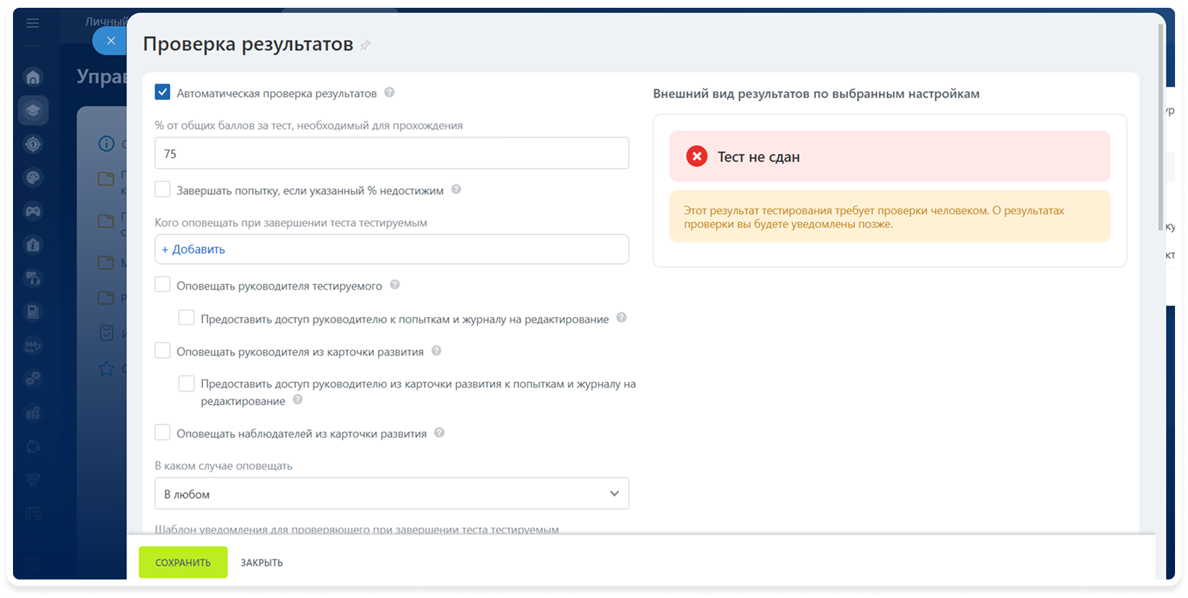Click + Добавить to add notification recipient
Image resolution: width=1188 pixels, height=598 pixels.
tap(193, 249)
